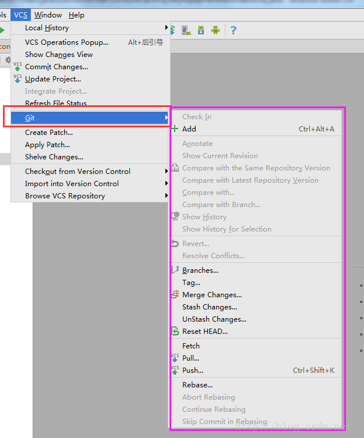The width and height of the screenshot is (364, 438).
Task: Expand Checkout from Version Control
Action: coord(90,171)
